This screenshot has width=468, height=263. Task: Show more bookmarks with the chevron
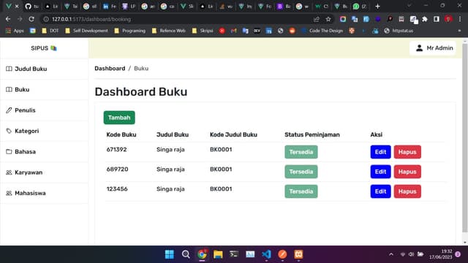tap(459, 31)
